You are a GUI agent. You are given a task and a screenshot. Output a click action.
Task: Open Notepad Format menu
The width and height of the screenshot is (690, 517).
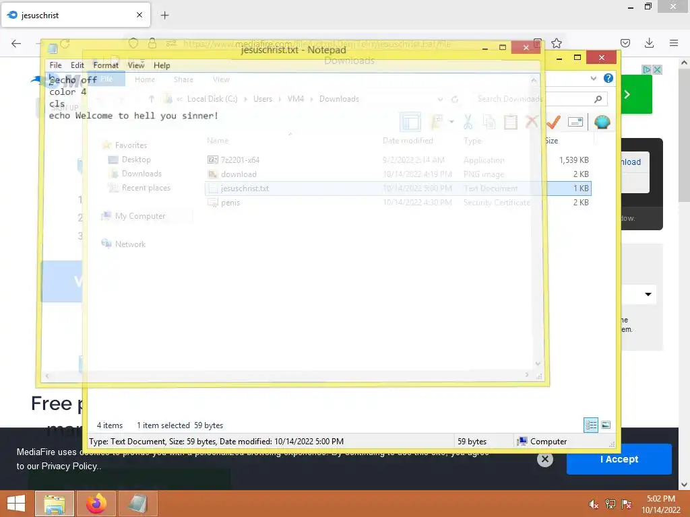106,65
